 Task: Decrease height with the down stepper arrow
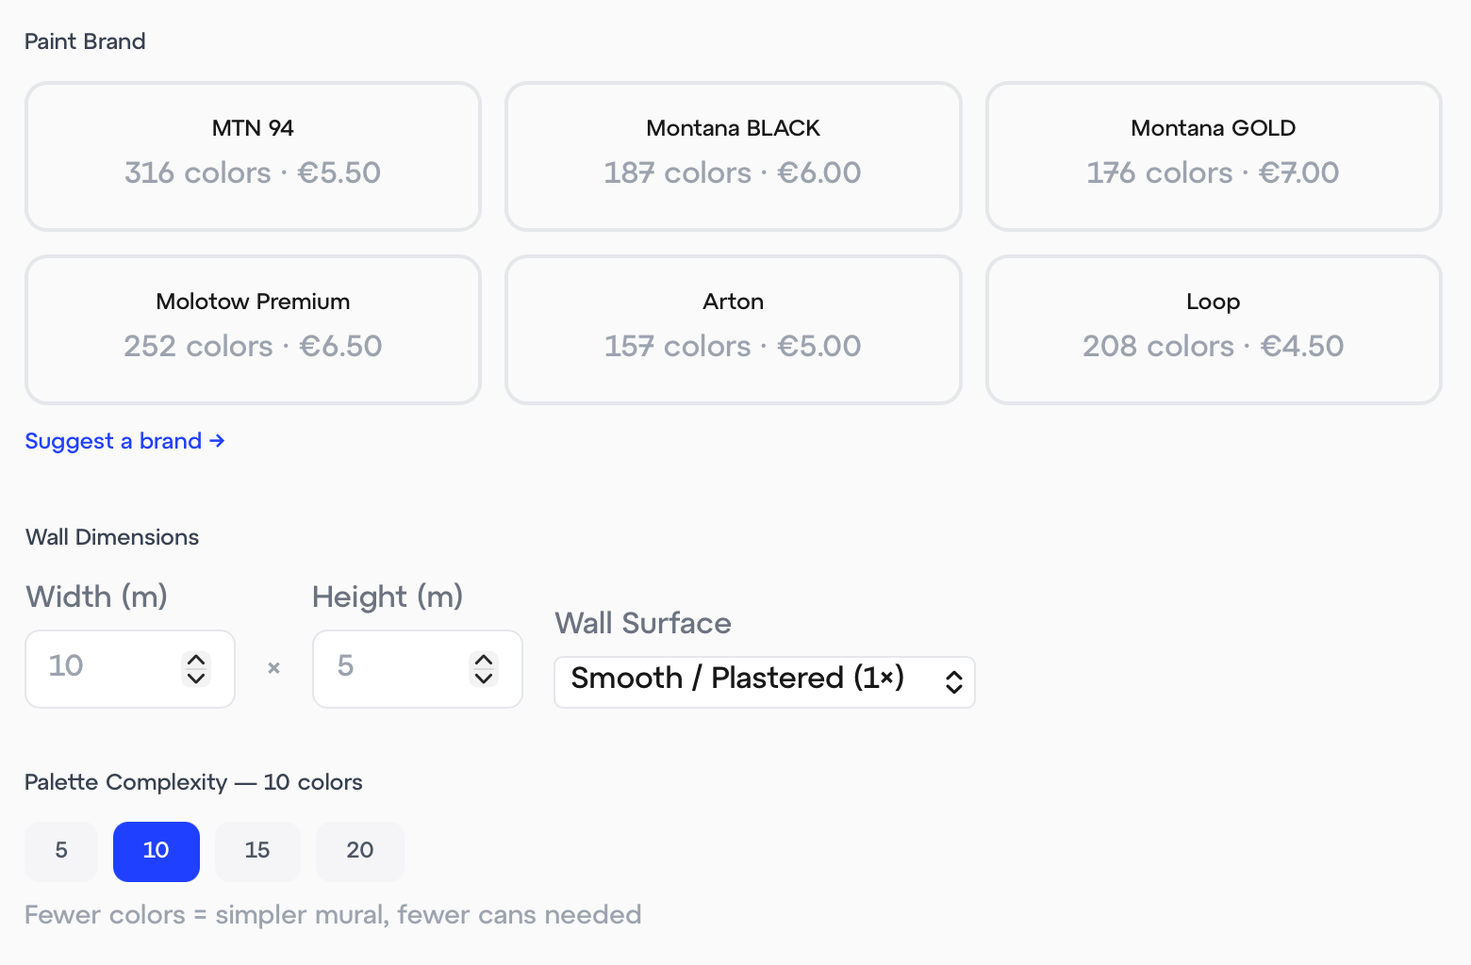[484, 678]
